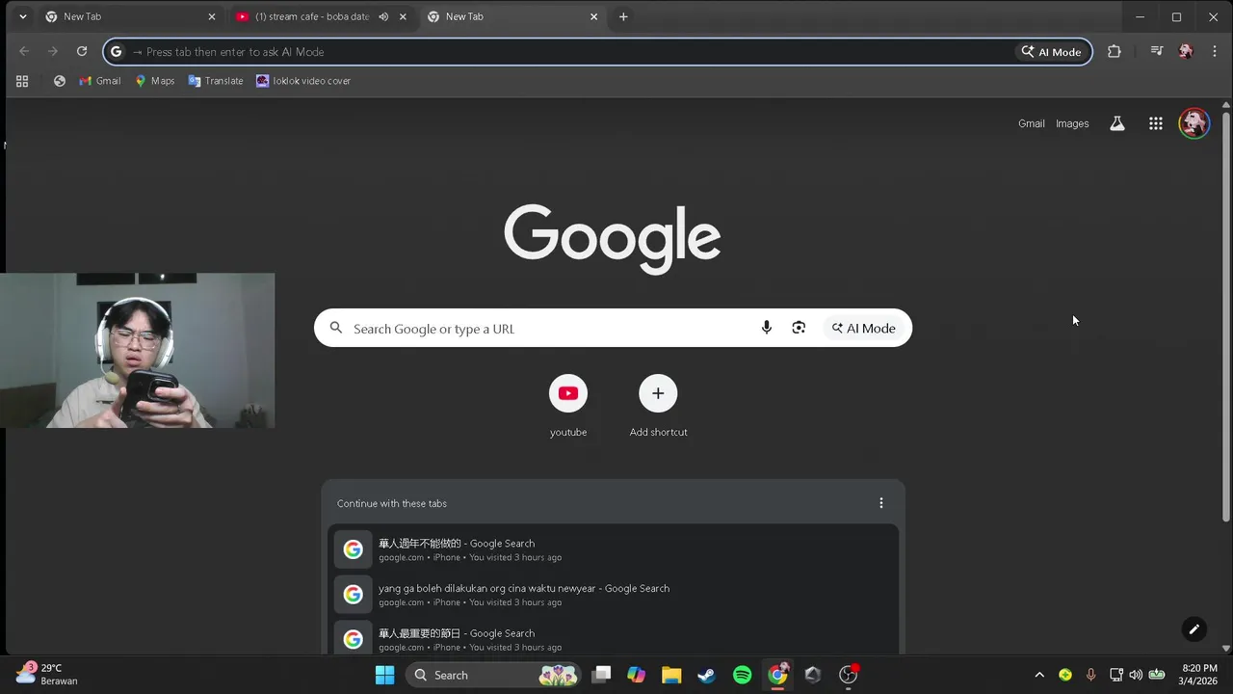Open yang ga boleh dilakukan search entry
The width and height of the screenshot is (1233, 694).
tap(613, 595)
